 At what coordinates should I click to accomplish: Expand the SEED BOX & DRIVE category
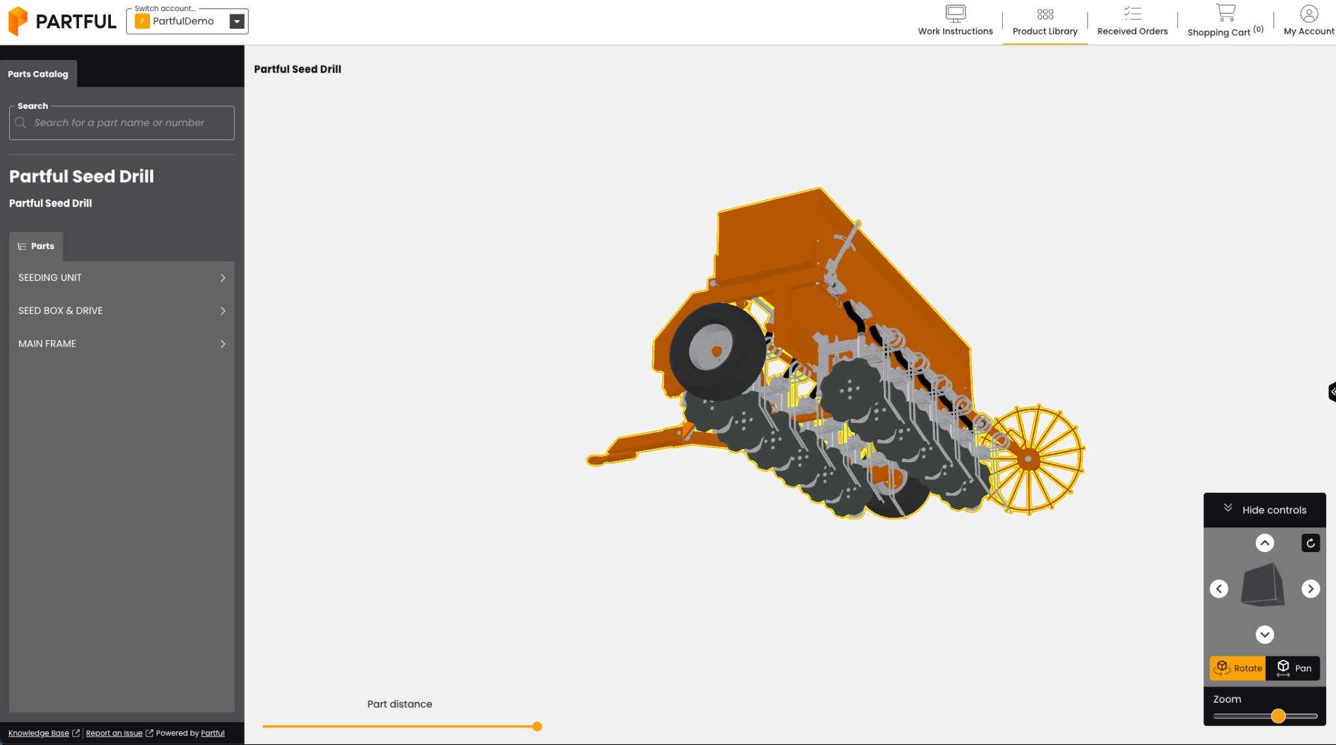121,311
